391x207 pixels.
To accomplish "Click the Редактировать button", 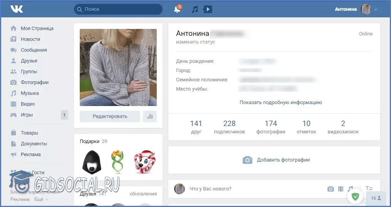I will (110, 116).
